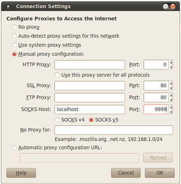
Task: Open Help for connection settings
Action: pos(21,173)
